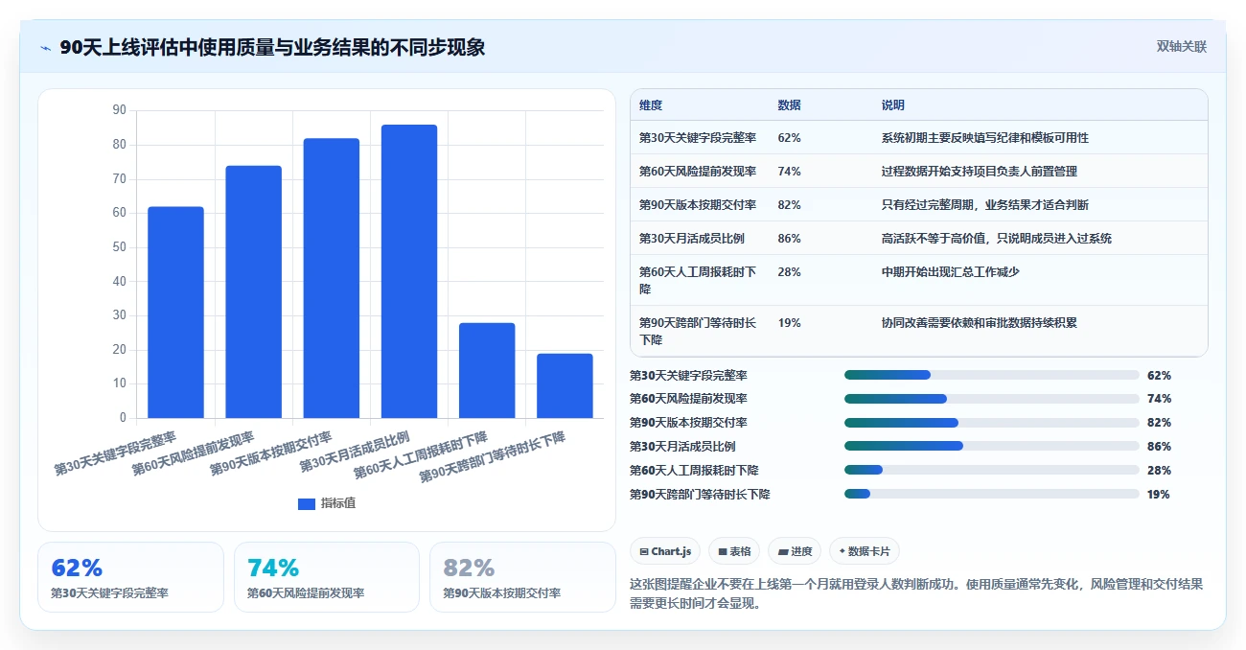Click the chart bar with value 74
The height and width of the screenshot is (650, 1246).
(x=254, y=291)
